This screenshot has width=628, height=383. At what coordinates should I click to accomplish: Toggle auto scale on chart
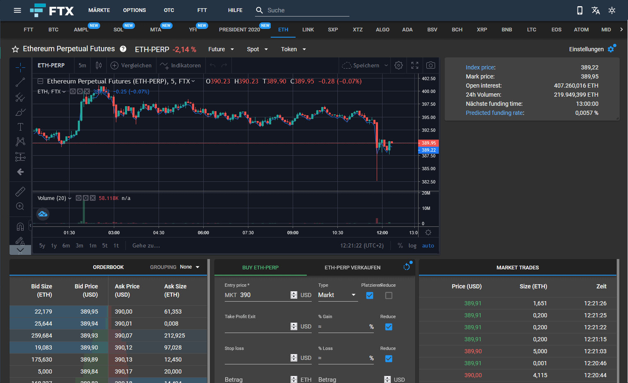(x=428, y=245)
